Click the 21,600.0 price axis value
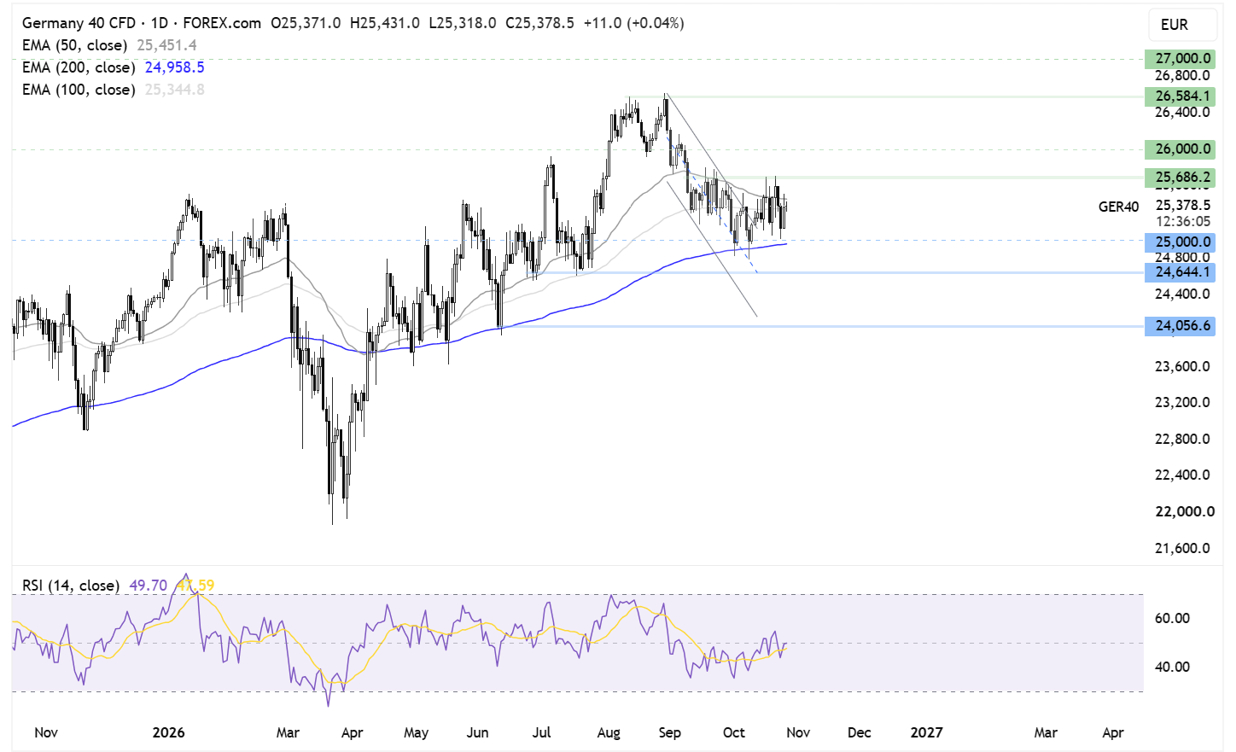The height and width of the screenshot is (752, 1236). 1182,548
